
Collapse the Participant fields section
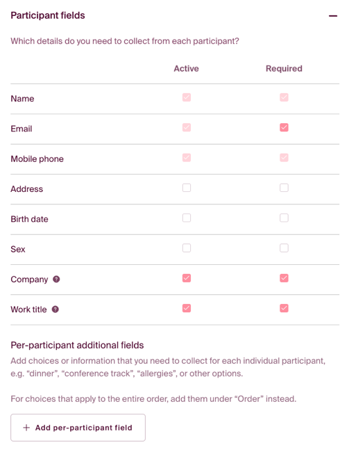point(333,16)
